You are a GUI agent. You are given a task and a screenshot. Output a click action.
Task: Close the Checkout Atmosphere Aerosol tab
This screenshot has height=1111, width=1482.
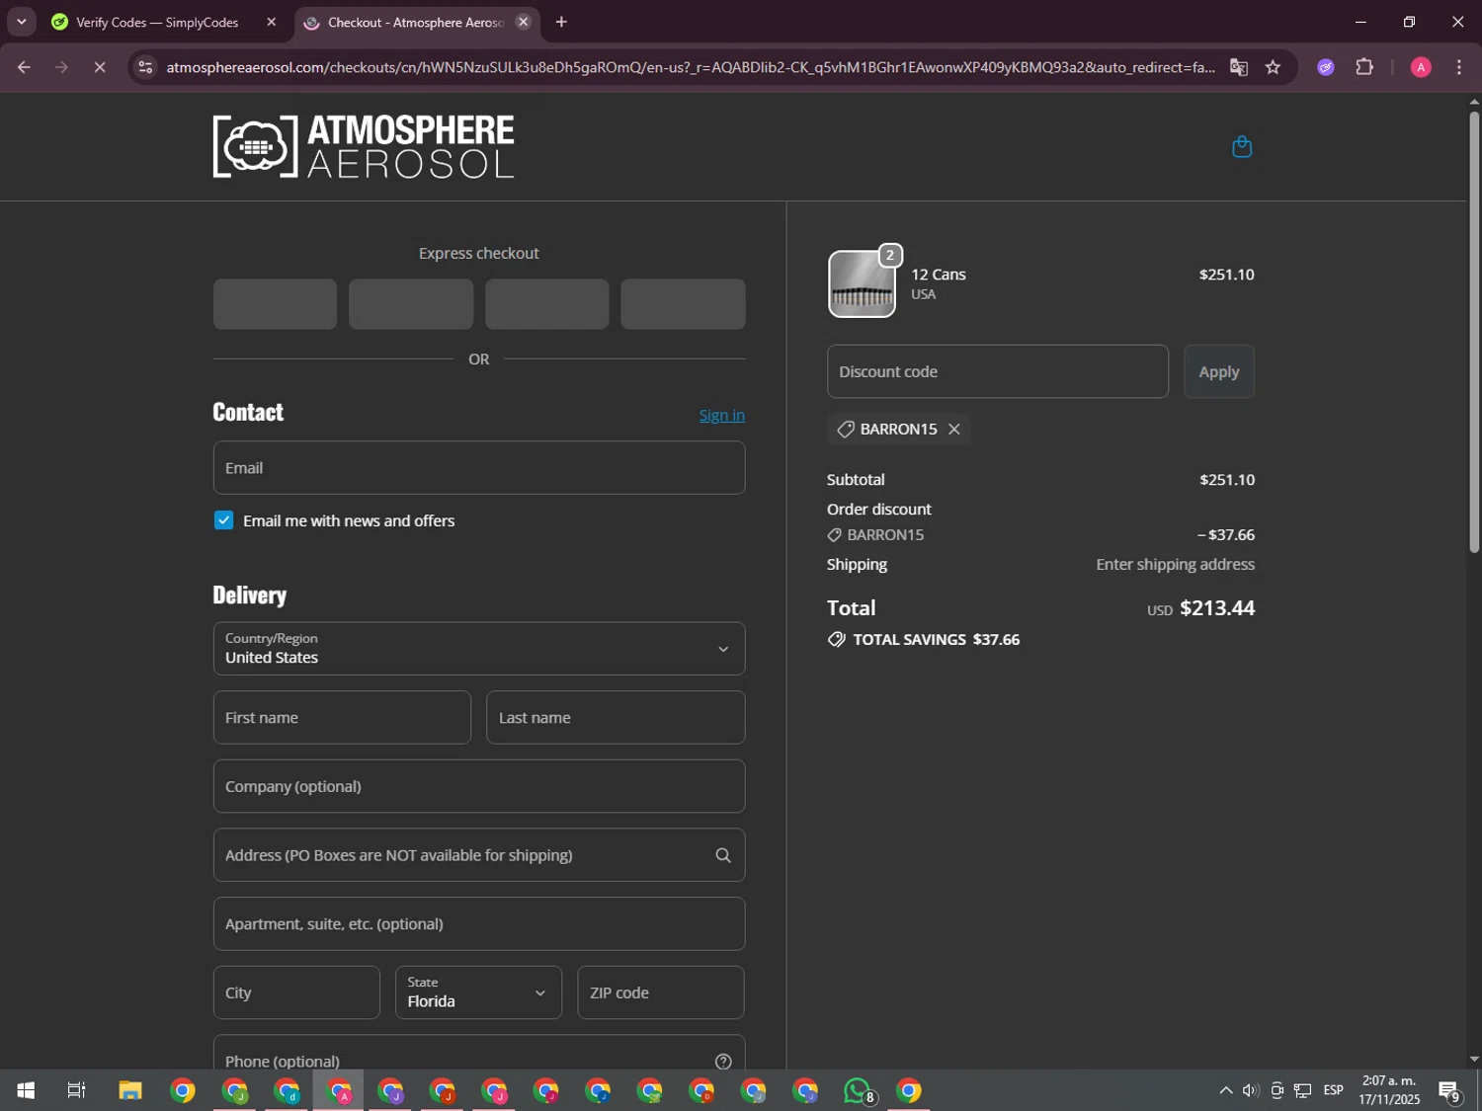pyautogui.click(x=524, y=22)
